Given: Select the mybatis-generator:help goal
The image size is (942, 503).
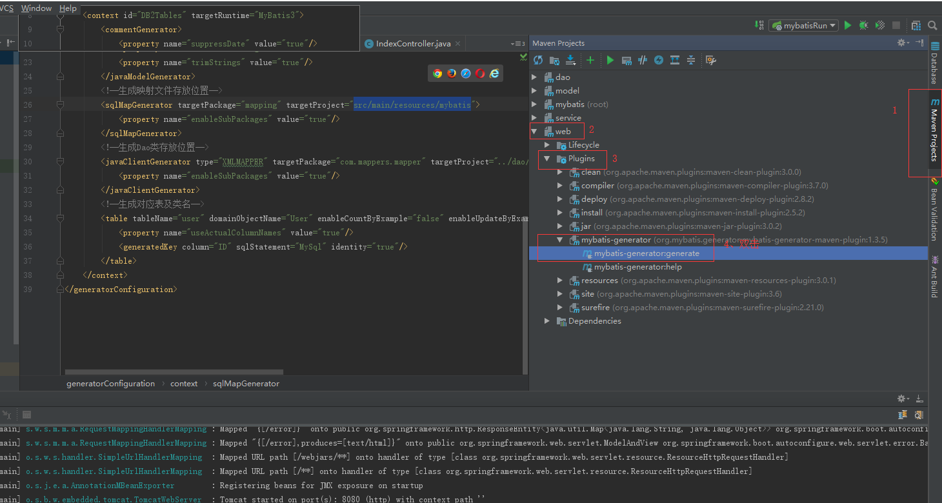Looking at the screenshot, I should point(637,267).
